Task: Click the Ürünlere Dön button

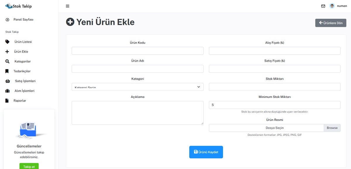Action: click(331, 23)
